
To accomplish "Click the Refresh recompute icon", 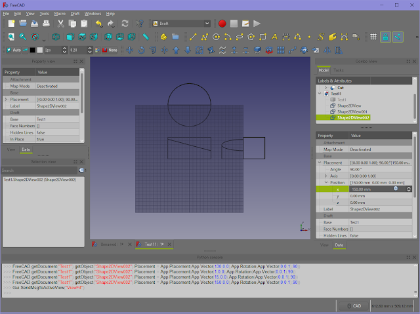I will tap(123, 24).
